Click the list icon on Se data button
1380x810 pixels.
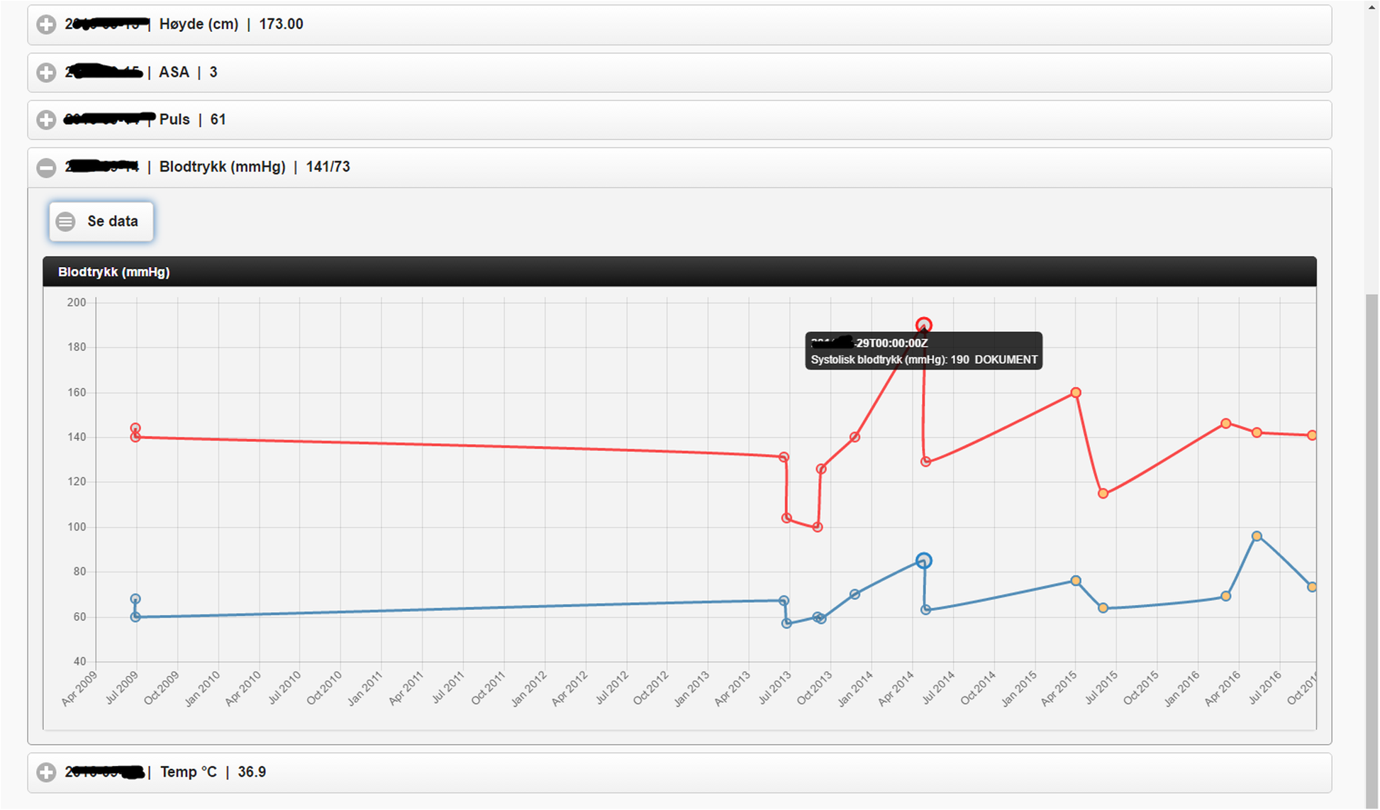65,222
